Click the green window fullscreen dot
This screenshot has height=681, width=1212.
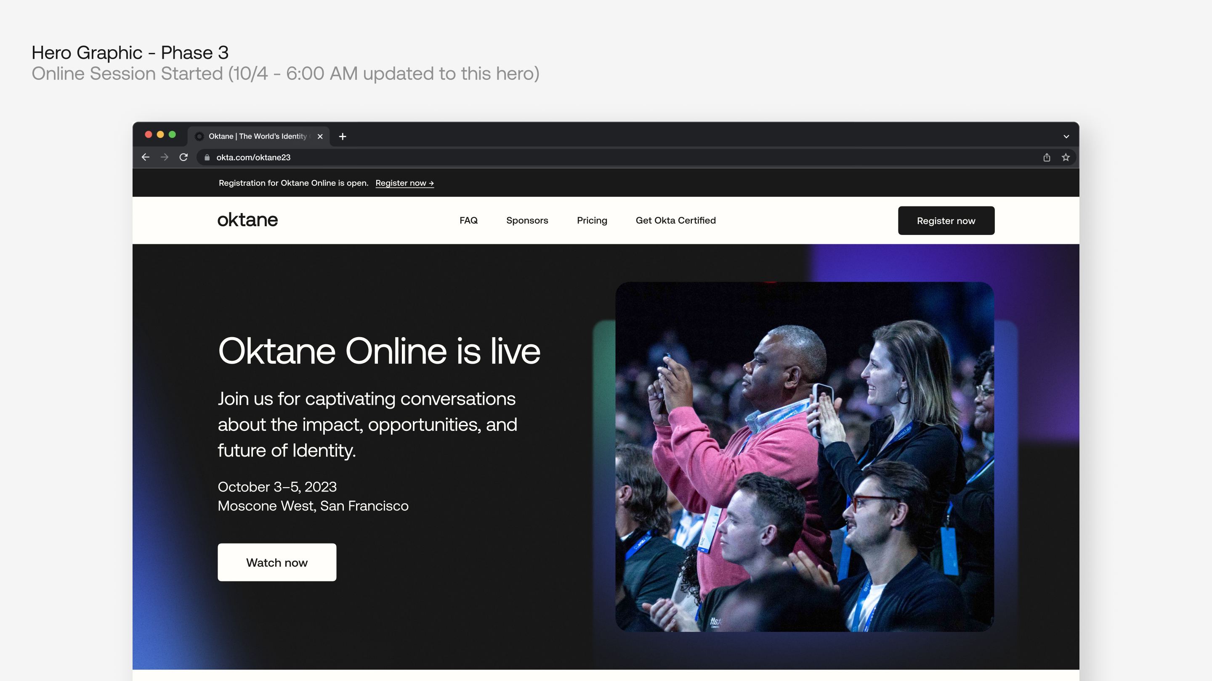pos(172,135)
